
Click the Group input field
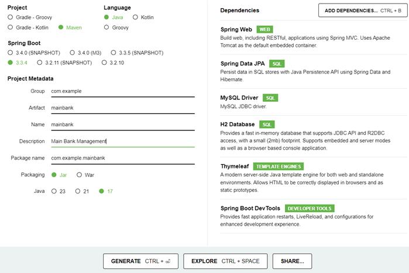123,91
